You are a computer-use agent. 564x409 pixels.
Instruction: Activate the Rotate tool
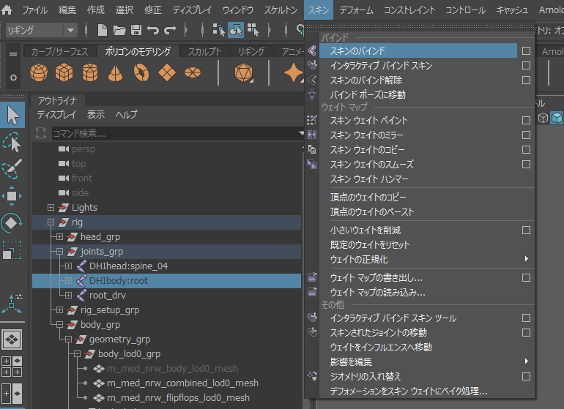(x=13, y=223)
